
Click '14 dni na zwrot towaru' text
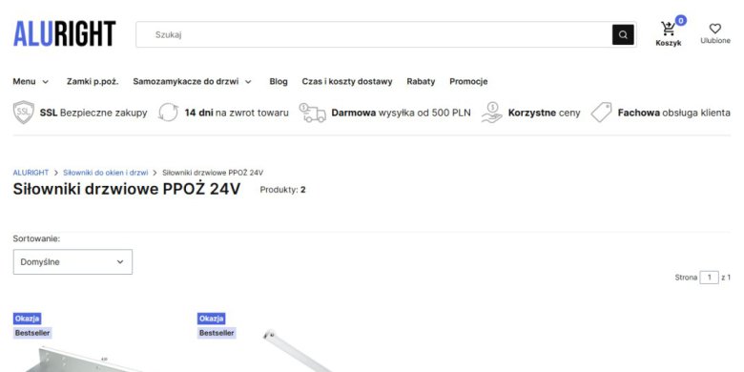(237, 113)
